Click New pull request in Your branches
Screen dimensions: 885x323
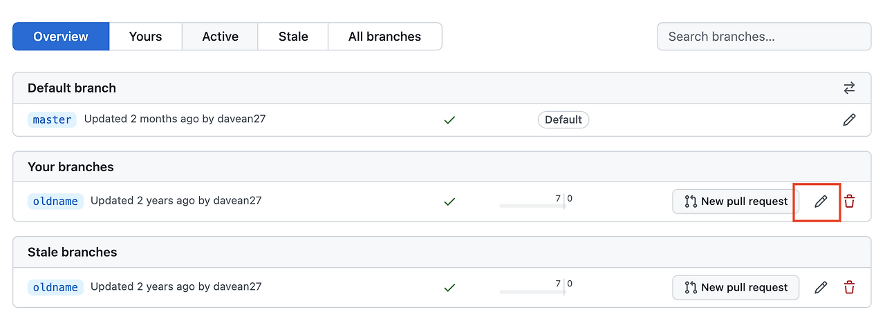pos(736,202)
